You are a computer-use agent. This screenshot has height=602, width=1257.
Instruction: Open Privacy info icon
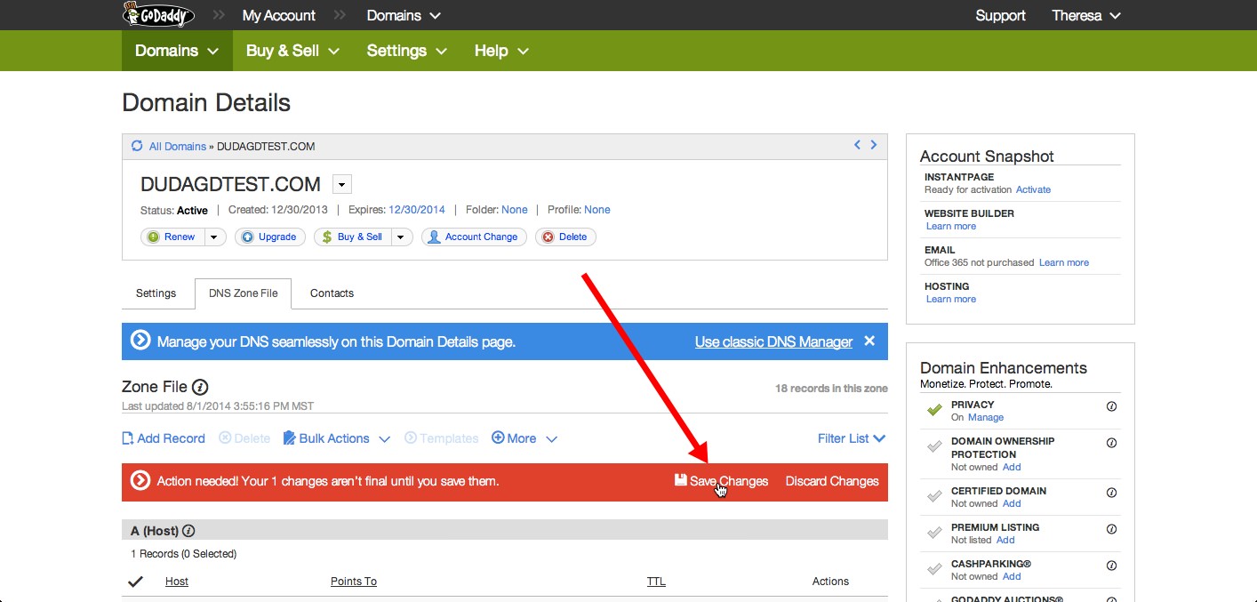(1111, 406)
